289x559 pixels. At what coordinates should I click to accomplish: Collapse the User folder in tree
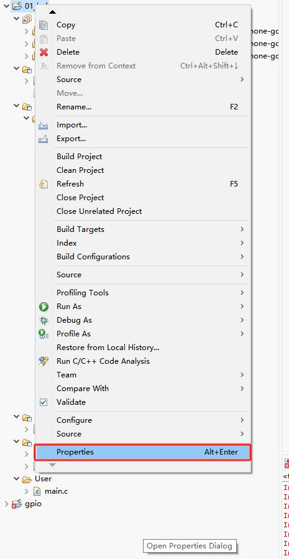(x=16, y=478)
